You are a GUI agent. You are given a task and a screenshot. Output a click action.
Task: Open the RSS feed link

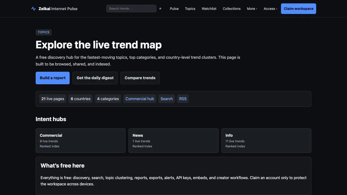point(183,99)
